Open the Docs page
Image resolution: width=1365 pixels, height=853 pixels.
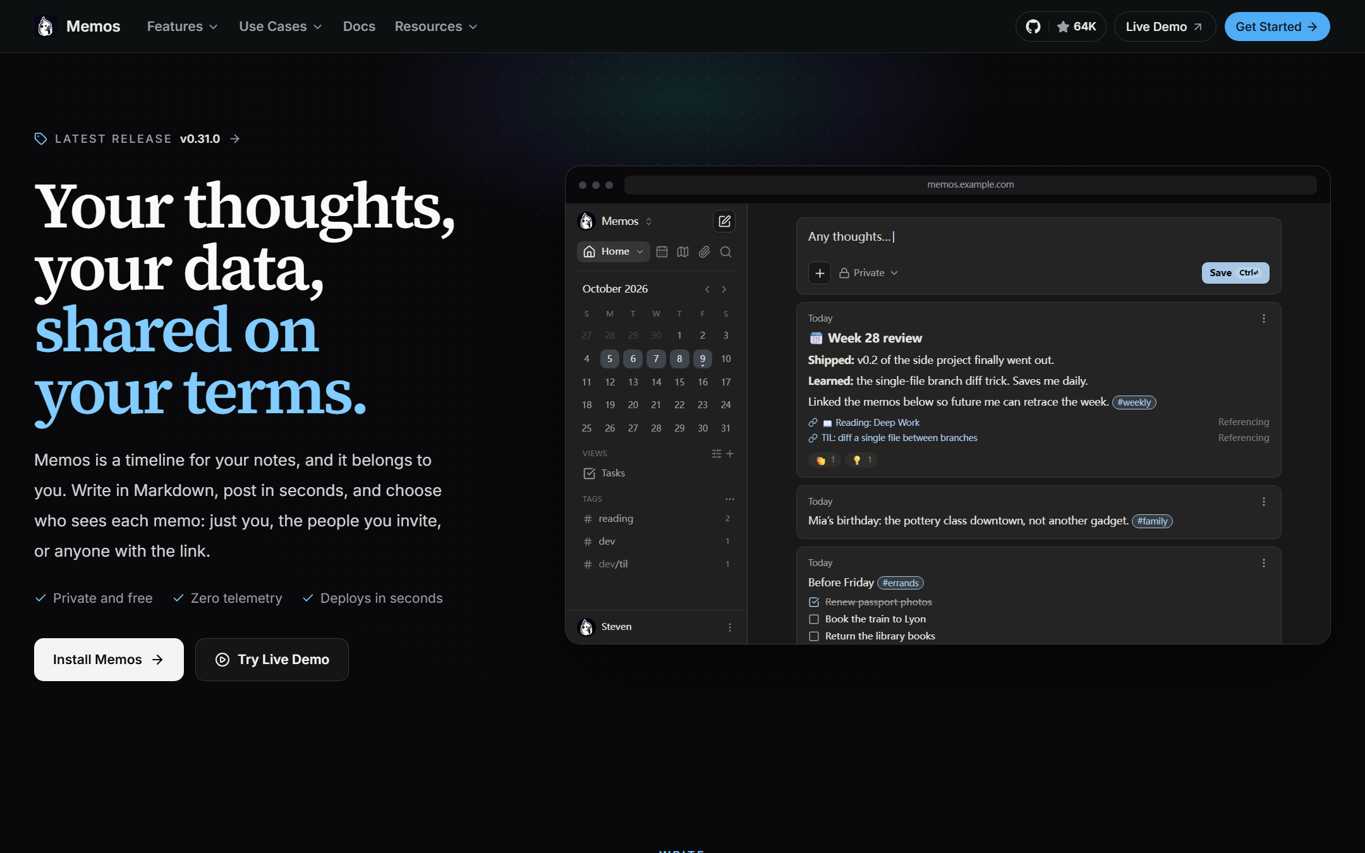(x=359, y=27)
